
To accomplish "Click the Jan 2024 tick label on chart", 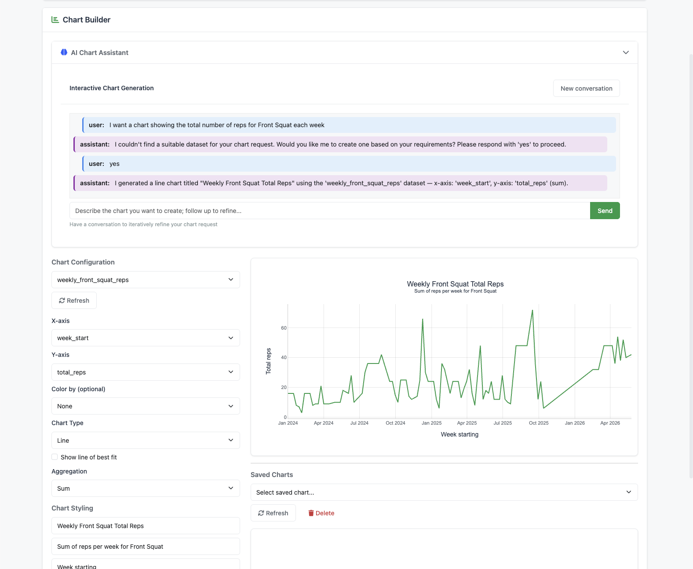I will [288, 423].
